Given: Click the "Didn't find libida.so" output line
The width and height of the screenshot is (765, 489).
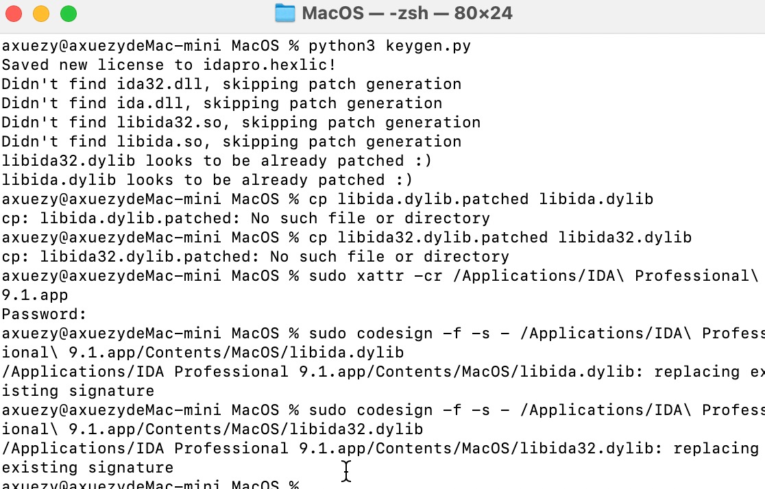Looking at the screenshot, I should point(231,142).
